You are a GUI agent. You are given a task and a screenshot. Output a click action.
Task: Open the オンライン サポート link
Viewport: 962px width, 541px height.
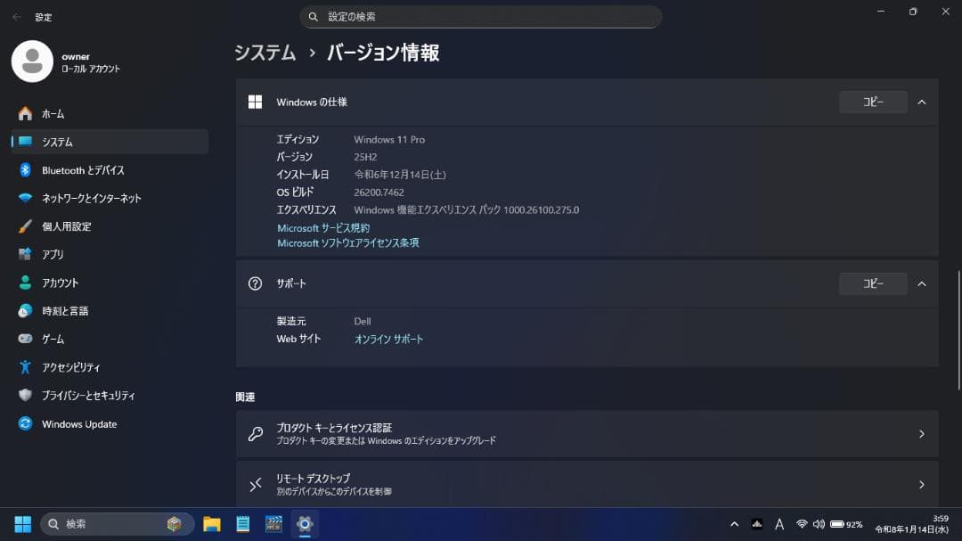pyautogui.click(x=388, y=339)
